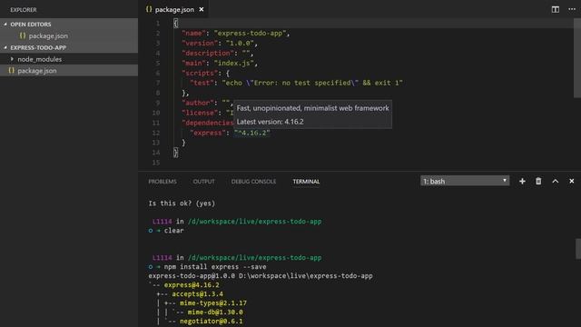This screenshot has height=327, width=581.
Task: Click the "express" dependency key on line 12
Action: click(x=208, y=133)
